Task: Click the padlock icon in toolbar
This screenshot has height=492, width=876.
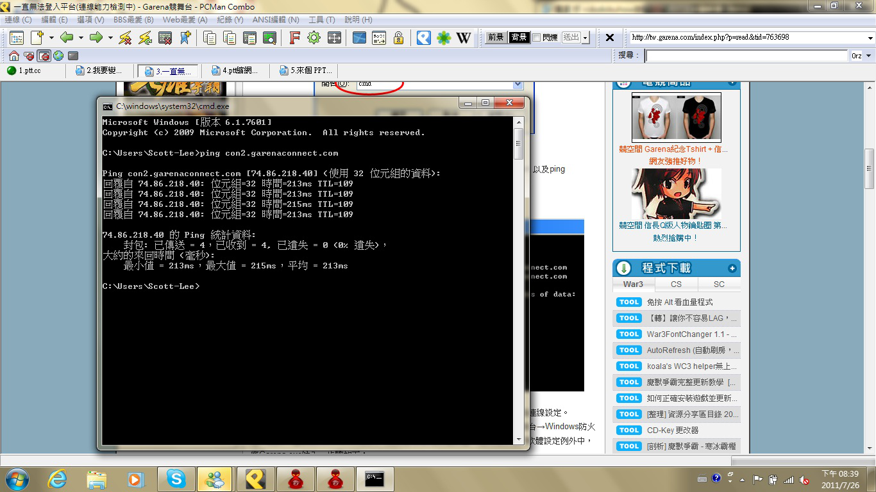Action: tap(398, 38)
